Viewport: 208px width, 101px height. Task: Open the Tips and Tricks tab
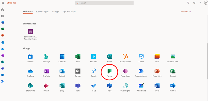pyautogui.click(x=69, y=12)
